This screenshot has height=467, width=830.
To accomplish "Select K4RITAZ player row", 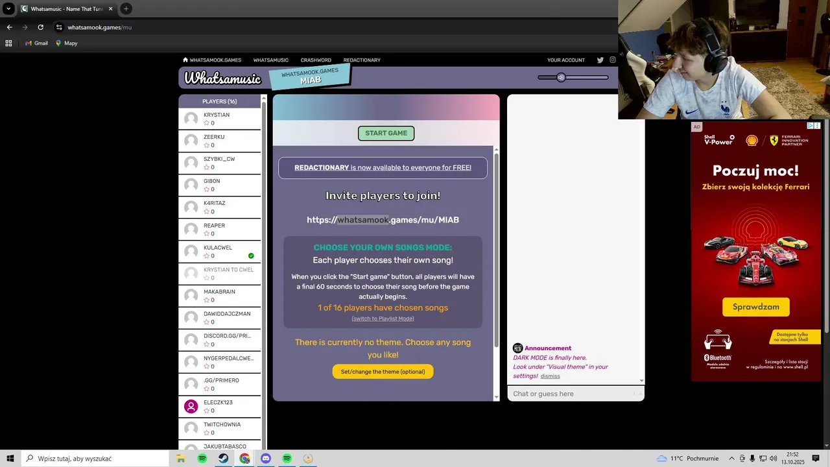I will tap(220, 207).
